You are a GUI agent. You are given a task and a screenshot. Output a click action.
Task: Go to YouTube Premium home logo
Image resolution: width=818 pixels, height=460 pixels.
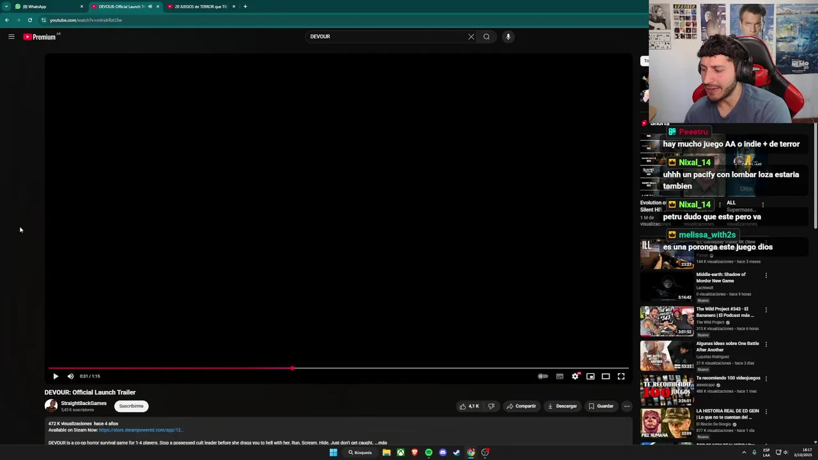click(40, 36)
